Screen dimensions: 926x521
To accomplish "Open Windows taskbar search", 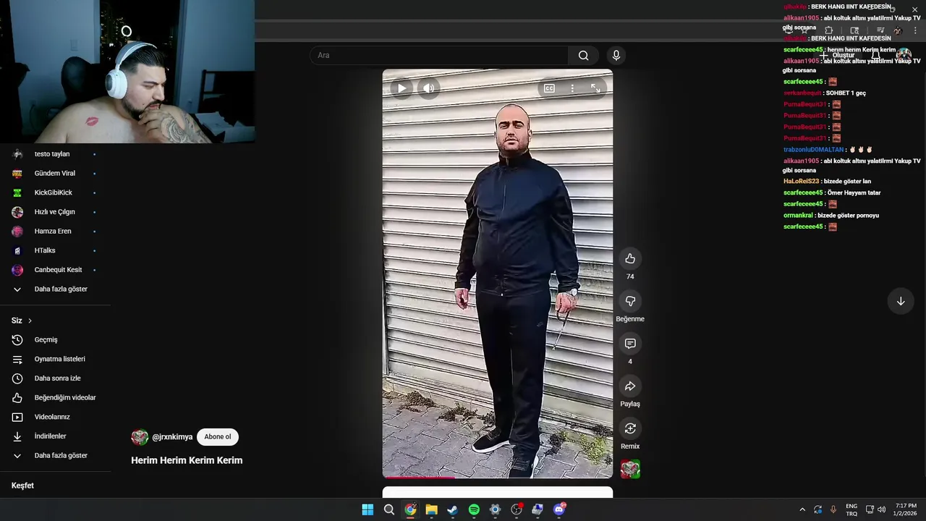I will click(389, 509).
